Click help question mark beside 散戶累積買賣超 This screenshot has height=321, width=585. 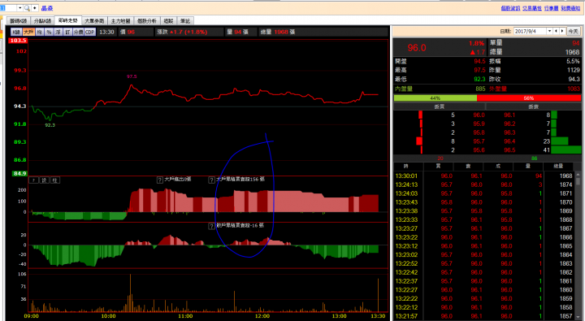coord(211,226)
